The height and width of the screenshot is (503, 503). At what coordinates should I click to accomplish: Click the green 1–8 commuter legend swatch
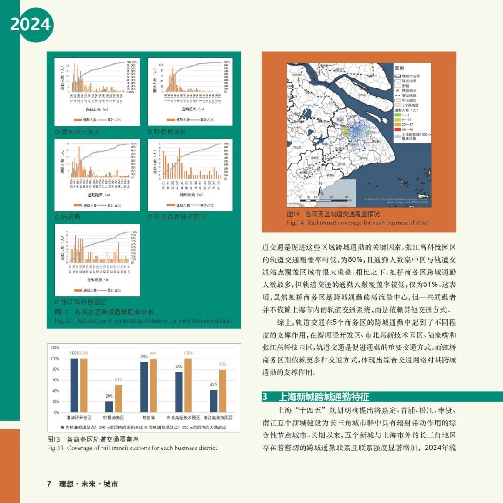(398, 115)
